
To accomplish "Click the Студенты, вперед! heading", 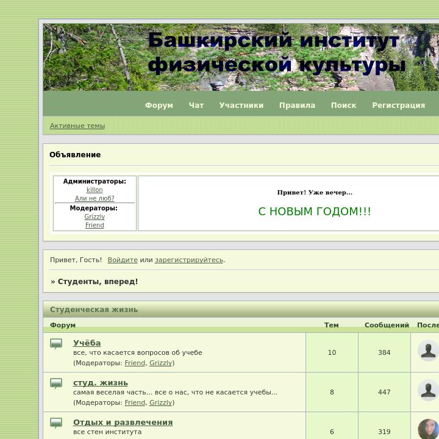I will coord(98,282).
